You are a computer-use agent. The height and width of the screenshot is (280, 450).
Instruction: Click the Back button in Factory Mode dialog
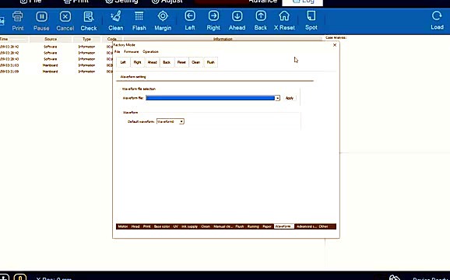click(x=167, y=62)
